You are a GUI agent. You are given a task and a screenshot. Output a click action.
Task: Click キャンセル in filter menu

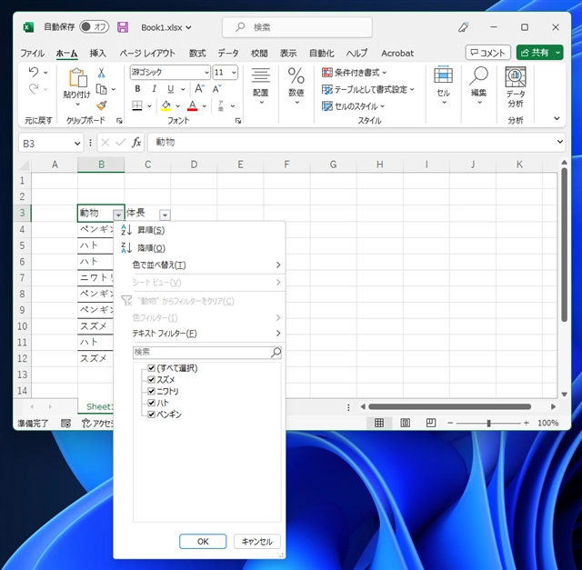[x=256, y=542]
